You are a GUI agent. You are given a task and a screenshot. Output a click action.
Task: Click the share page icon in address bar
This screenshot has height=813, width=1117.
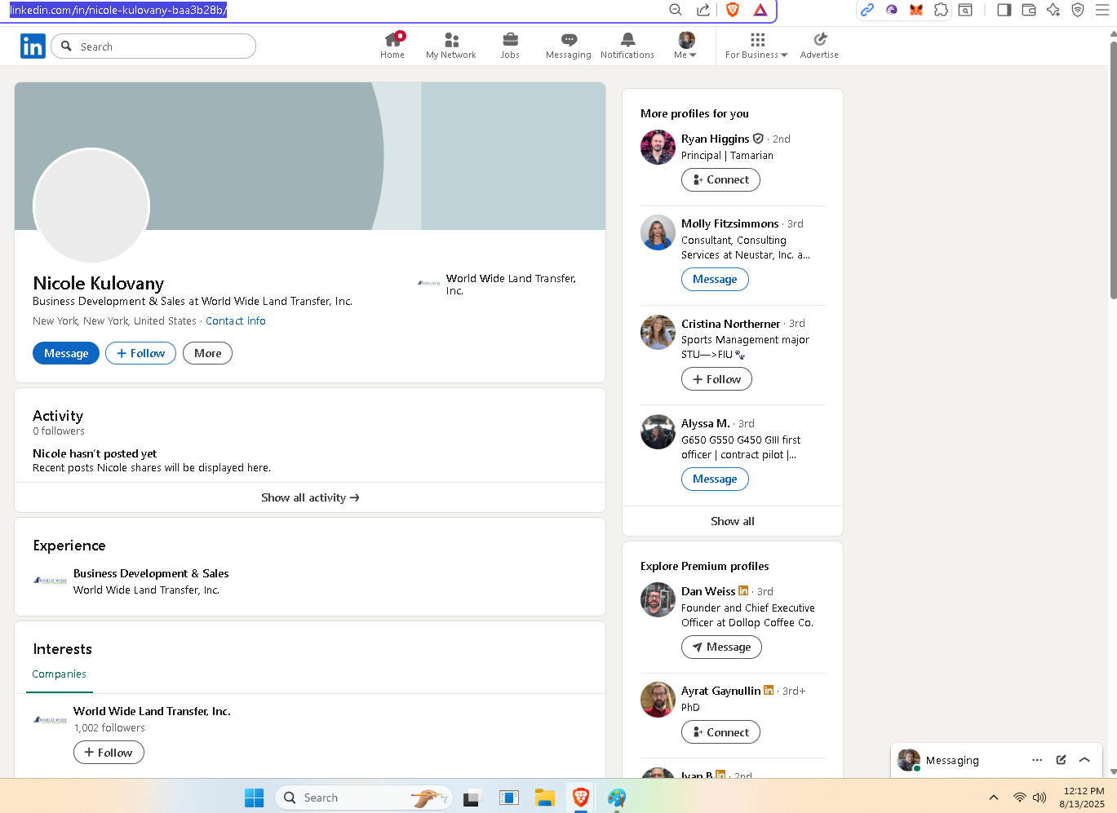point(703,10)
